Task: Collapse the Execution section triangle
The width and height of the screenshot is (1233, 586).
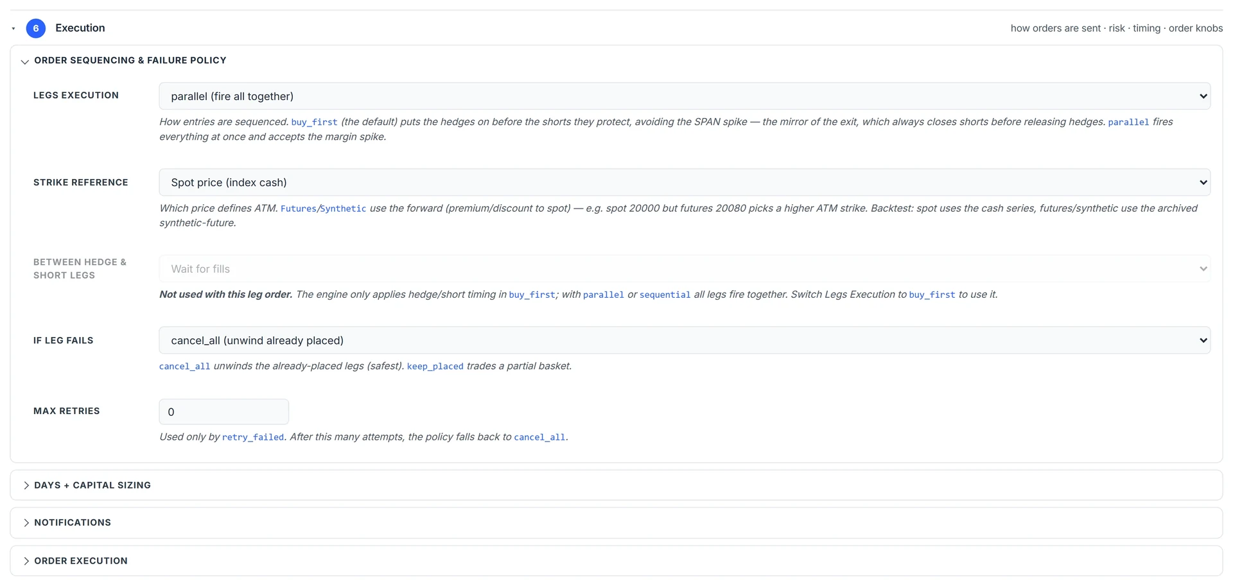Action: point(13,28)
